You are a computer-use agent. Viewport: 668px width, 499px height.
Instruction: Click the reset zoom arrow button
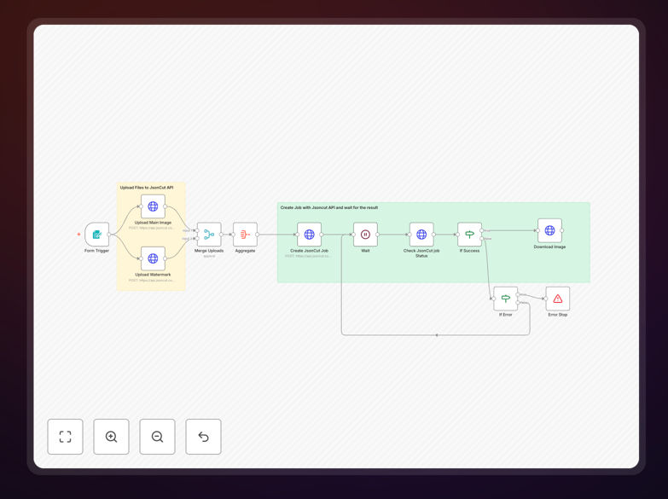coord(203,437)
